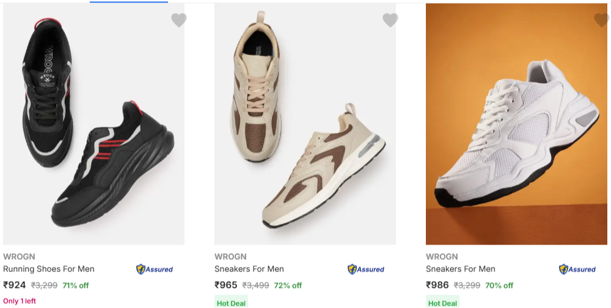Click Assured badge for ₹986 sneakers
The image size is (611, 308).
click(577, 269)
